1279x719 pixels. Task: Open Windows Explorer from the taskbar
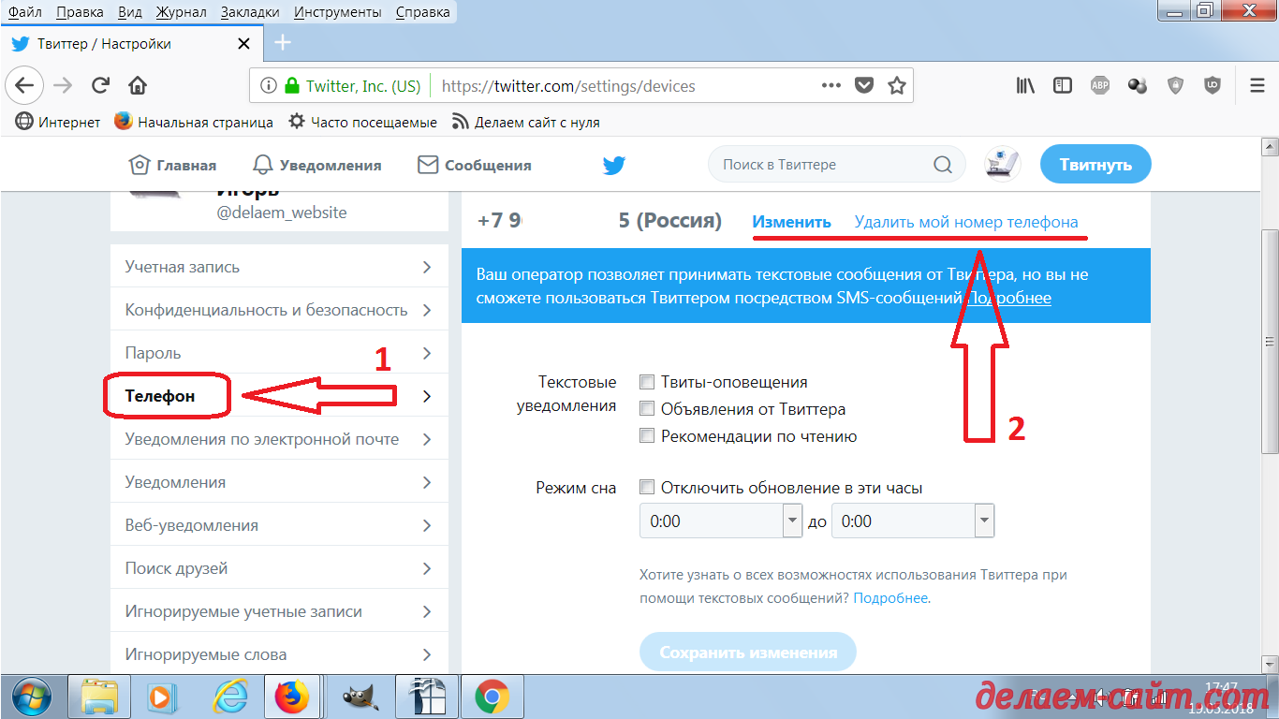point(98,697)
